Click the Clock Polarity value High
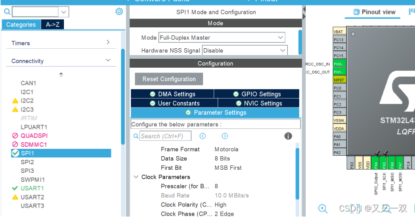Screen dimensions: 415x217 [x=220, y=205]
